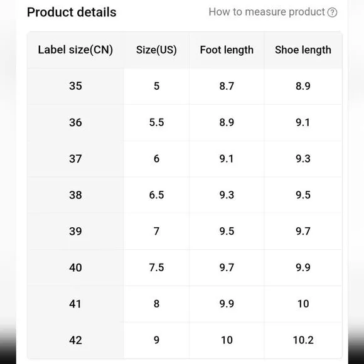This screenshot has height=364, width=364.
Task: Pick the CN label size 39 cell
Action: pyautogui.click(x=75, y=231)
